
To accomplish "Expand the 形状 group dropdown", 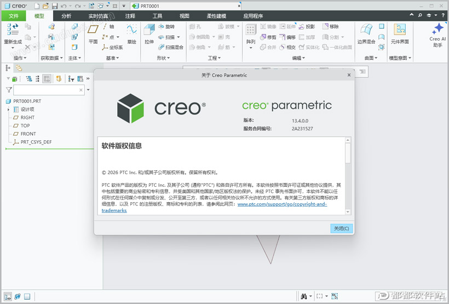I will 163,58.
